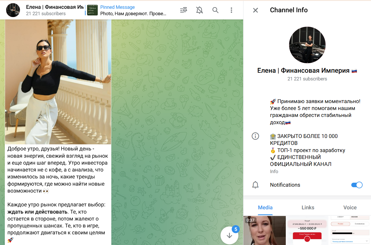Open the three-dot channel menu
This screenshot has width=371, height=245.
(231, 10)
